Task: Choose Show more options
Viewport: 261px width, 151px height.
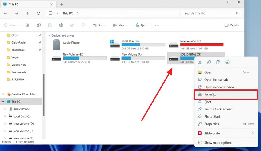Action: [226, 143]
